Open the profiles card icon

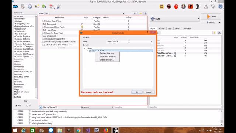(37, 7)
